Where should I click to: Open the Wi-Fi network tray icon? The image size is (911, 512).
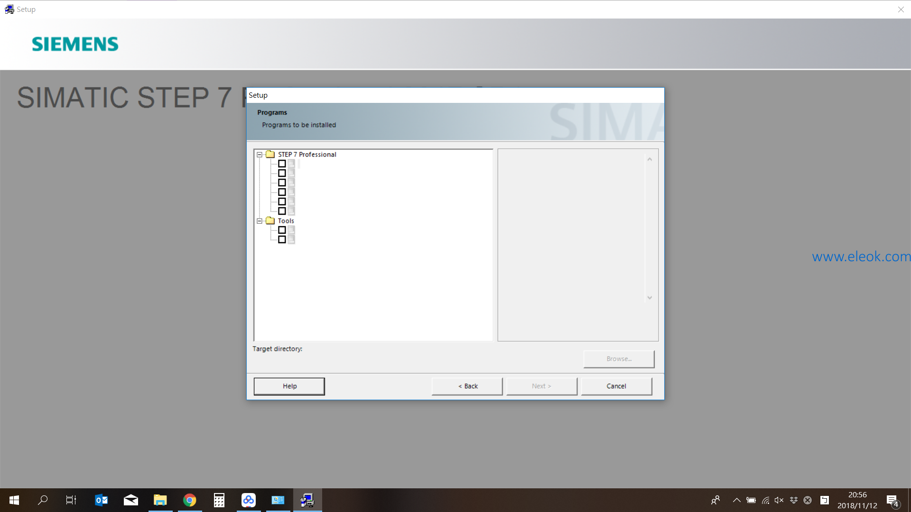(765, 500)
